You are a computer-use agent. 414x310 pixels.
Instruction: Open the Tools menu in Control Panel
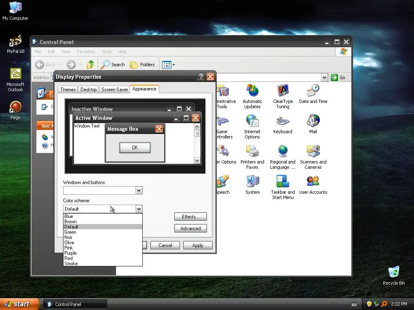[107, 52]
